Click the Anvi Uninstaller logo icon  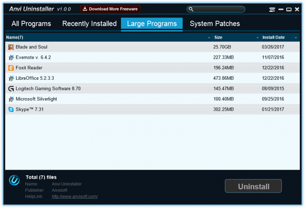coord(14,180)
